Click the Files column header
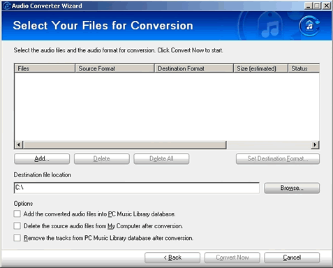Viewport: 333px width, 268px height. tap(45, 68)
